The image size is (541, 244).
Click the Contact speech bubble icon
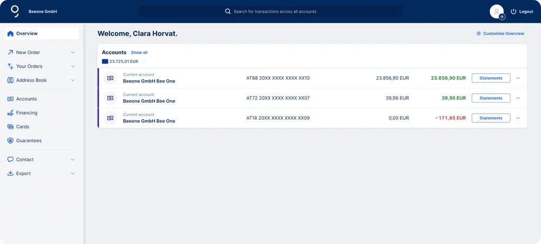pyautogui.click(x=11, y=160)
